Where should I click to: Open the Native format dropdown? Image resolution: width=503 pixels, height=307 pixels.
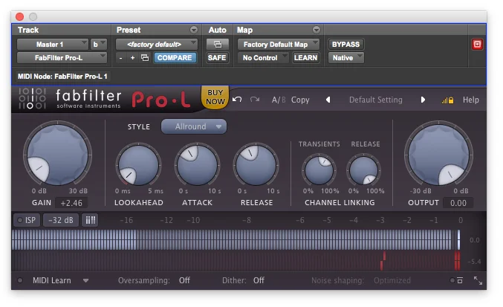pos(345,58)
